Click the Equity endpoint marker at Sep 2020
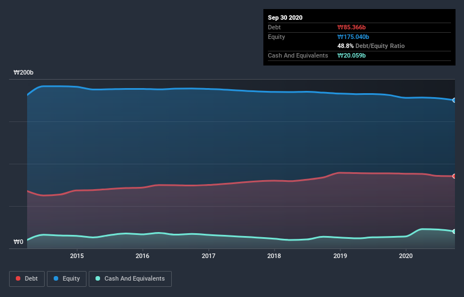This screenshot has height=297, width=464. tap(454, 101)
